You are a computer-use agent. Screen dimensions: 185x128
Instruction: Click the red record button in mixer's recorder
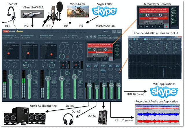coord(111,59)
